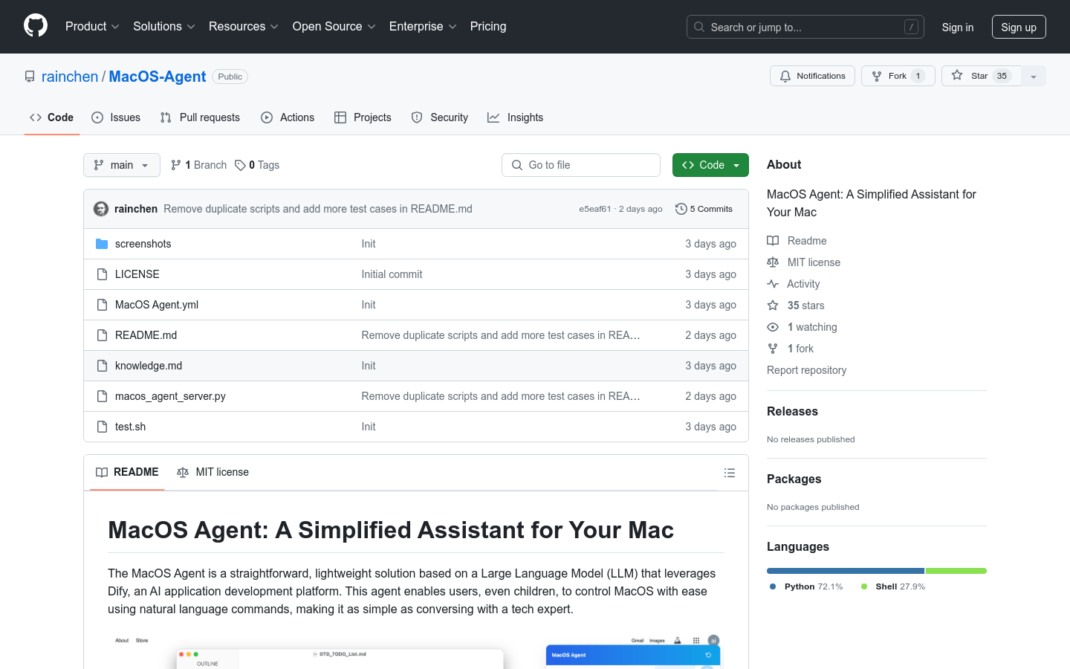
Task: Click the clock icon beside 5 Commits
Action: (681, 209)
